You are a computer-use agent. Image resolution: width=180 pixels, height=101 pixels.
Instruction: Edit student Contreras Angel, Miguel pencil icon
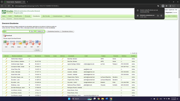[x=6, y=64]
